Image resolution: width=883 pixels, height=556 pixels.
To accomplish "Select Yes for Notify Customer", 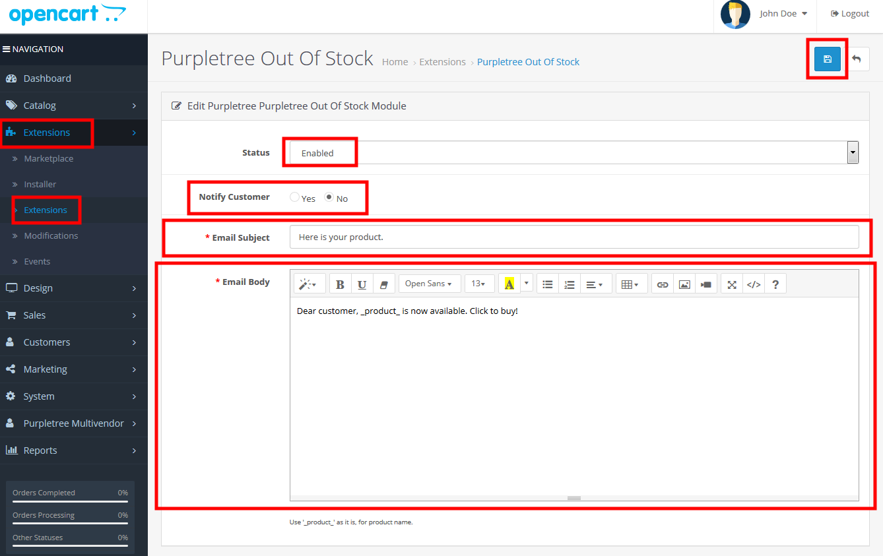I will coord(294,197).
